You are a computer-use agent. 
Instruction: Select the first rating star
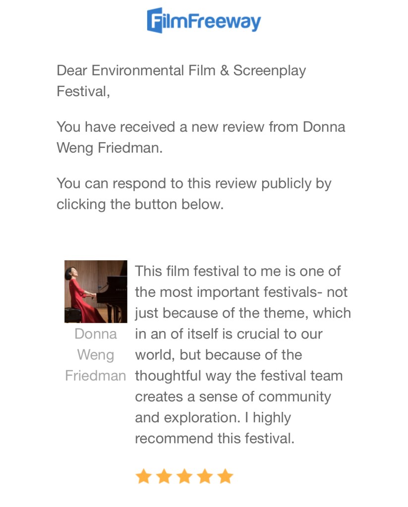click(x=143, y=477)
